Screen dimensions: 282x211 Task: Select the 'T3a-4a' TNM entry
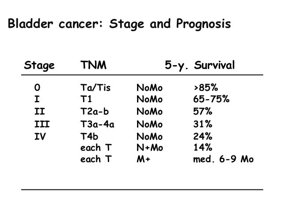point(97,124)
